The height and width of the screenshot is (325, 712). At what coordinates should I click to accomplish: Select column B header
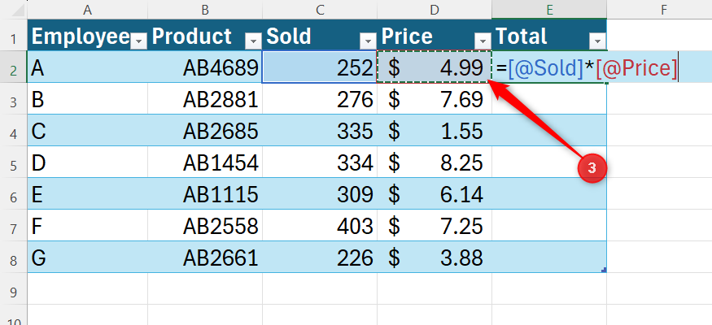(205, 10)
